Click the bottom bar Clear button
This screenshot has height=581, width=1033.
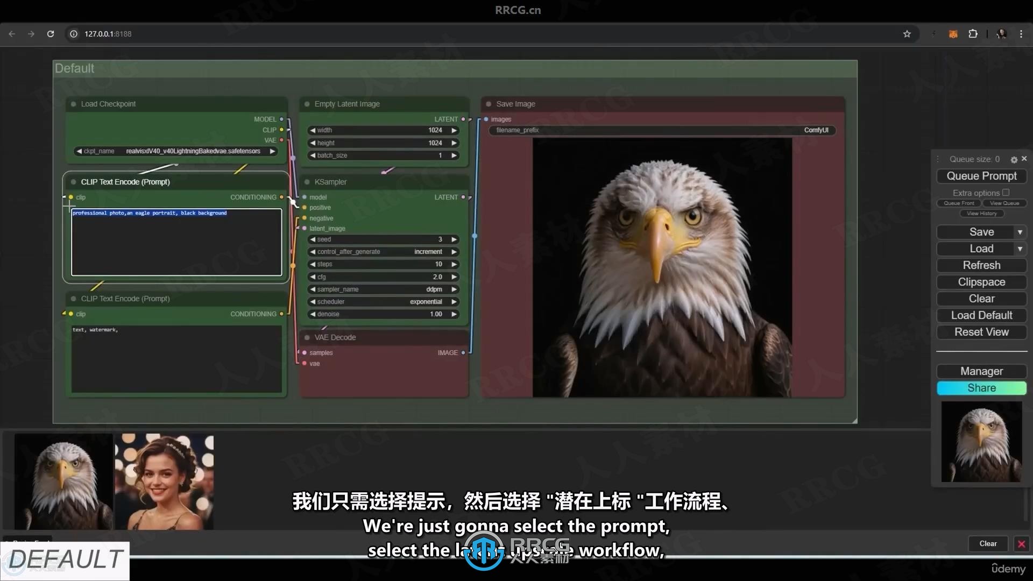tap(988, 544)
